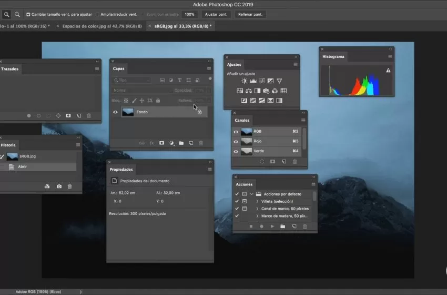Image resolution: width=447 pixels, height=295 pixels.
Task: Take a snapshot with Historia camera icon
Action: coord(59,186)
